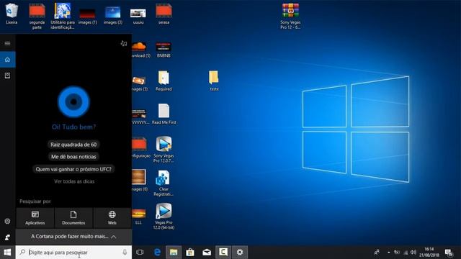Open the Windows Start button
This screenshot has width=461, height=259.
7,253
